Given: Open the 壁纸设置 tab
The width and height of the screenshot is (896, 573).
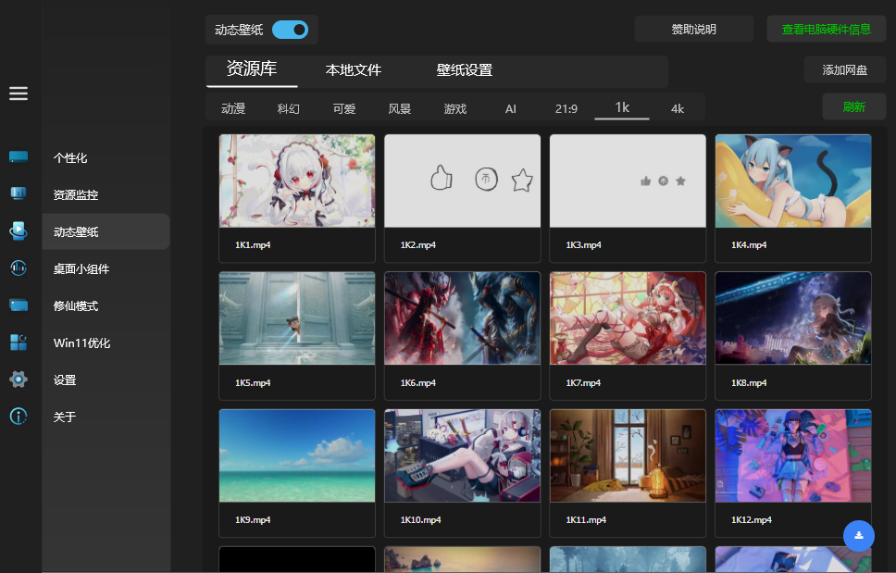Looking at the screenshot, I should (464, 70).
